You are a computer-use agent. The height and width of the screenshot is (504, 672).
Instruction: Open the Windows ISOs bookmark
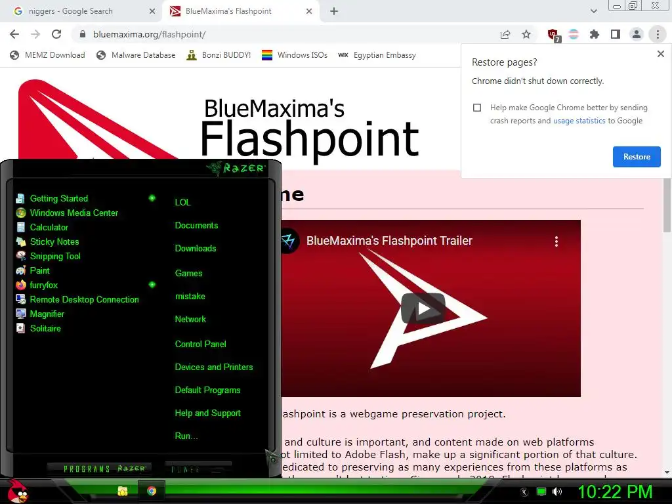pos(295,55)
